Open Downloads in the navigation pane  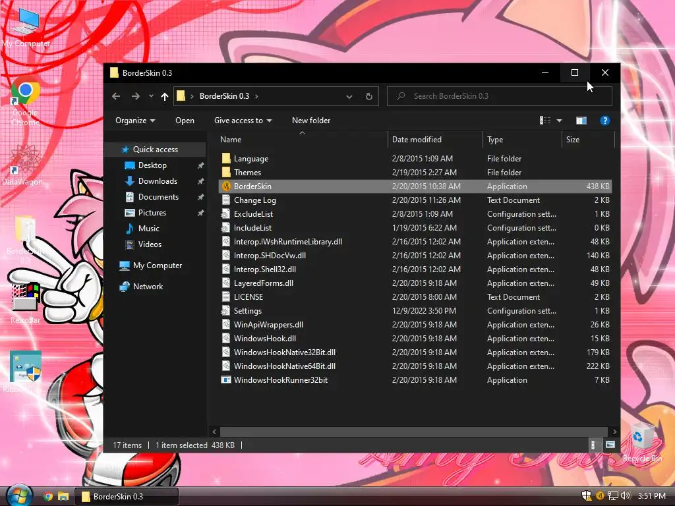(x=158, y=181)
